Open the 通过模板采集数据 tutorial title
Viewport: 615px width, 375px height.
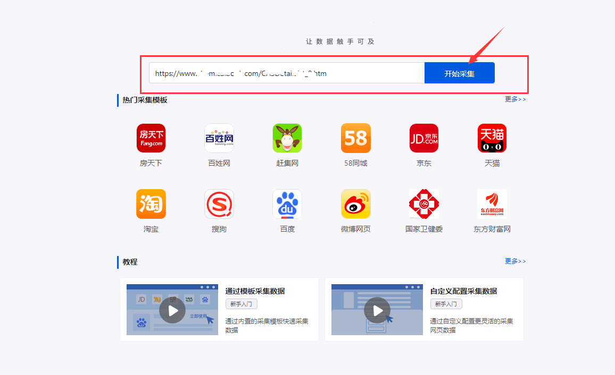[x=255, y=291]
